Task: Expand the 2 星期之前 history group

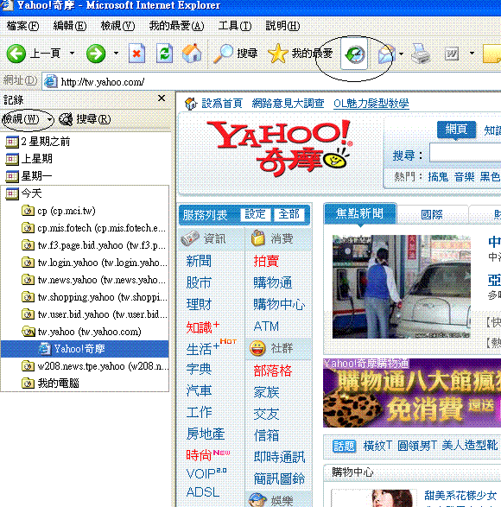Action: 37,142
